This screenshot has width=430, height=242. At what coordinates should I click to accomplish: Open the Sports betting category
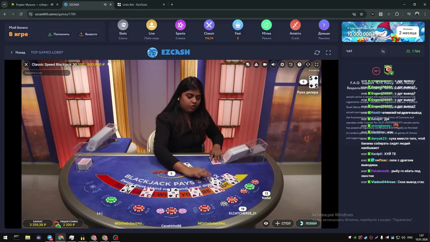pos(180,25)
